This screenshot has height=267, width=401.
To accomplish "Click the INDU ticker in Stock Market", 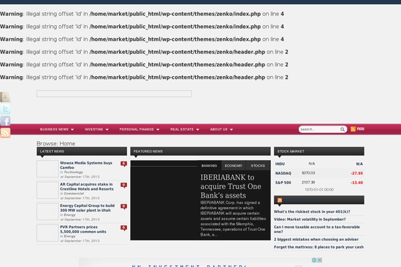I will (x=280, y=164).
